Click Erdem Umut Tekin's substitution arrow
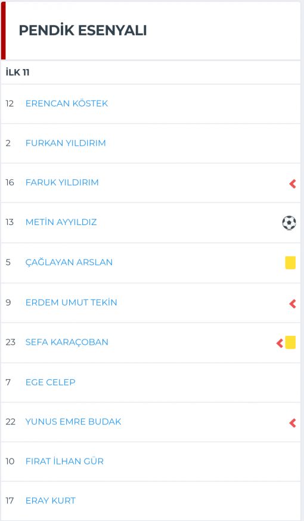 click(x=292, y=303)
